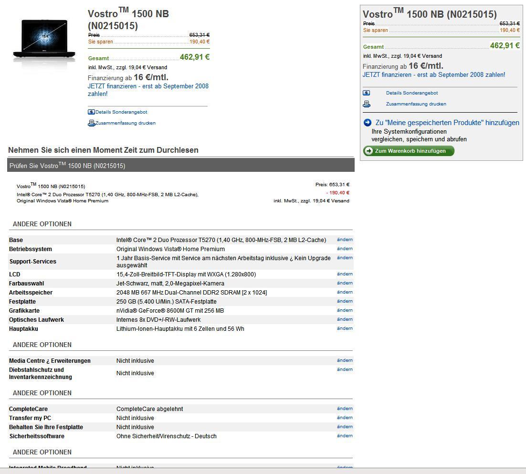Image resolution: width=526 pixels, height=474 pixels.
Task: Click ändern for the Base processor row
Action: 345,240
